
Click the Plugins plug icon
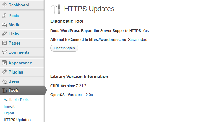click(x=4, y=72)
